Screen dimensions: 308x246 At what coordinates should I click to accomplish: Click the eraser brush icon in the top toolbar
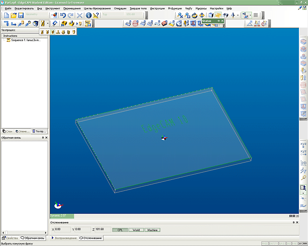tap(54, 15)
